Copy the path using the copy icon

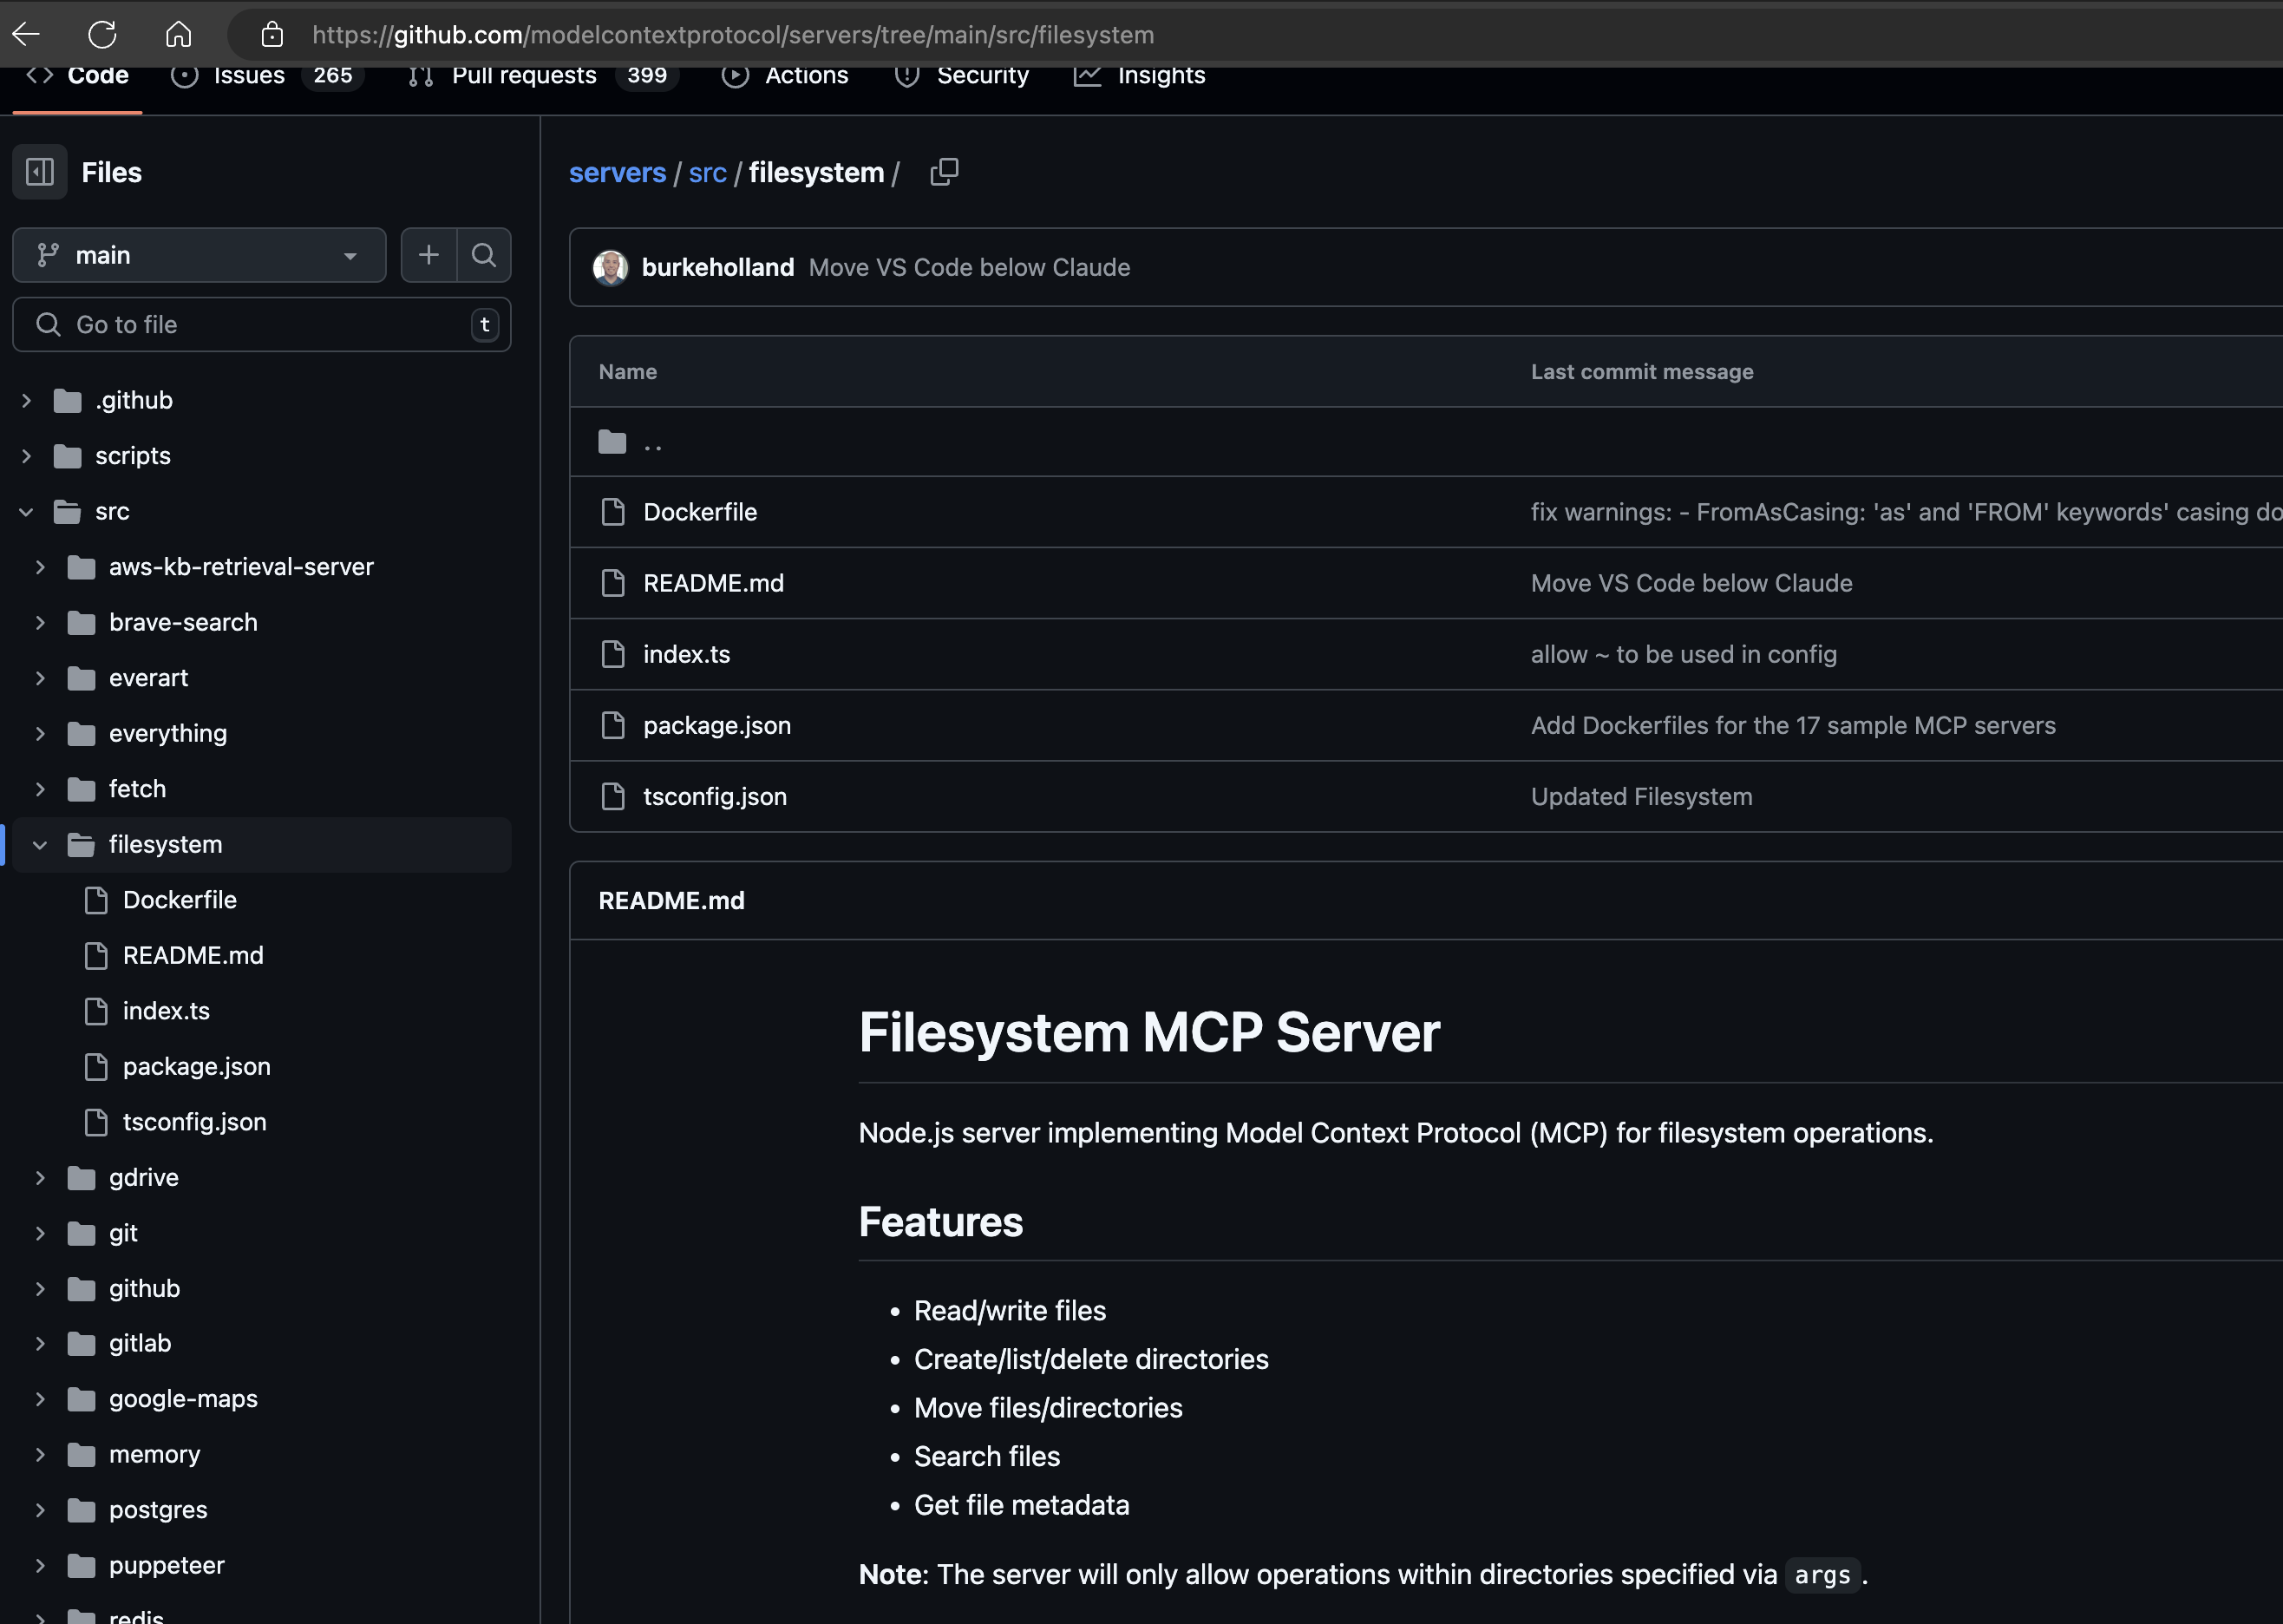[944, 172]
